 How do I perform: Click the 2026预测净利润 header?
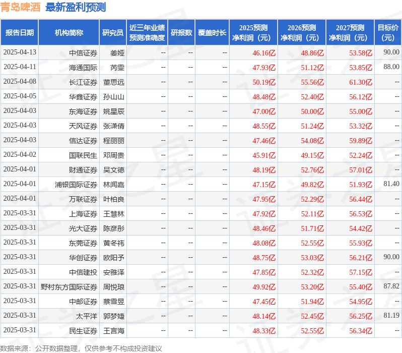pos(302,33)
